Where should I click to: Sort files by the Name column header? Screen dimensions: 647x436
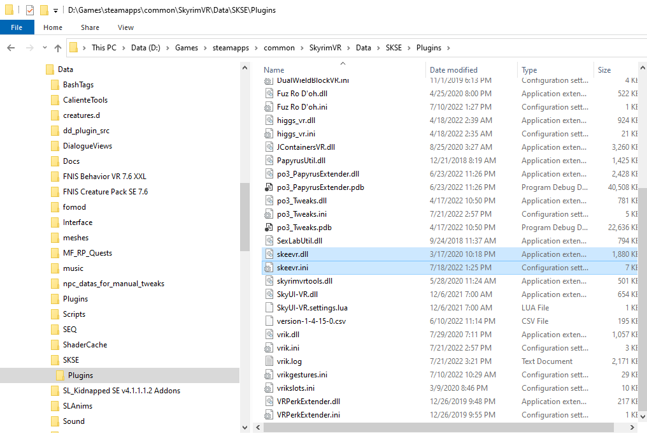coord(274,70)
